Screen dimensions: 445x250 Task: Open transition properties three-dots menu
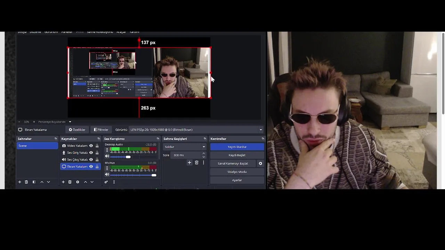tap(203, 162)
